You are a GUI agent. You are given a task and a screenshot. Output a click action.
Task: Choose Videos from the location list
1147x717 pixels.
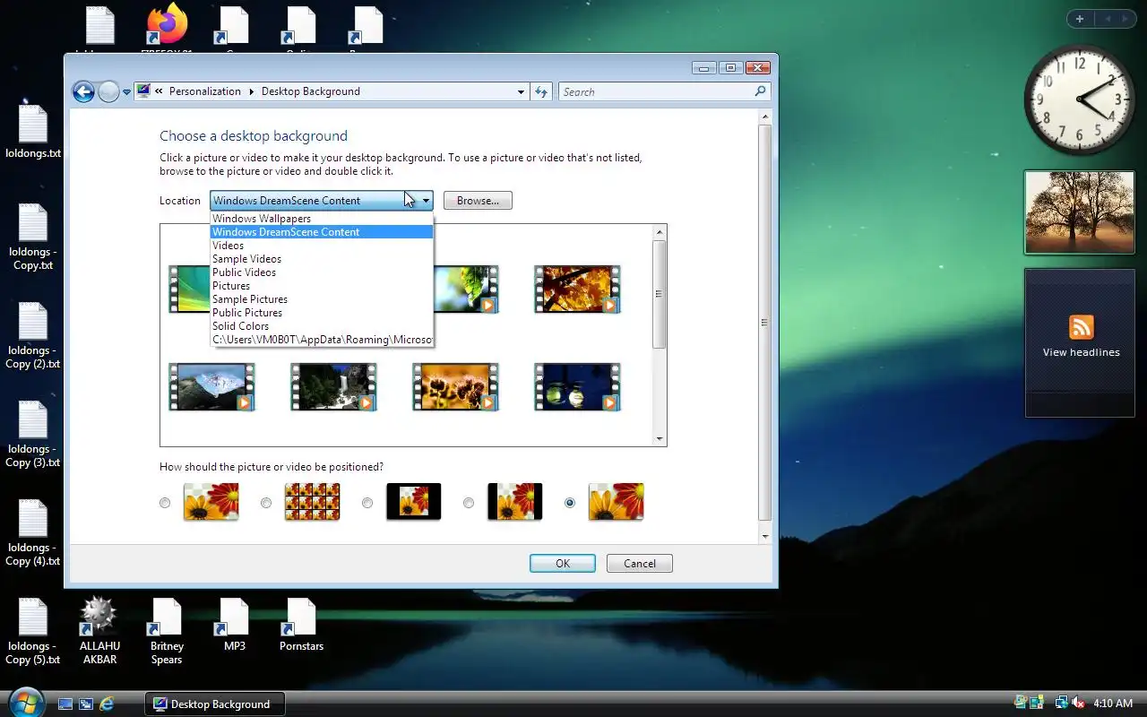322,246
